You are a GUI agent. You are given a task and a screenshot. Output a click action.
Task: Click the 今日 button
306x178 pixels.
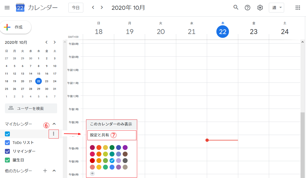click(x=76, y=8)
